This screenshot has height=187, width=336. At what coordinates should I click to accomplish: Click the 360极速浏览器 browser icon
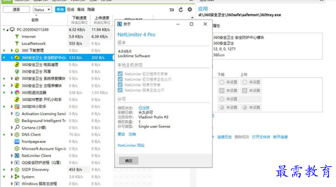click(x=17, y=93)
